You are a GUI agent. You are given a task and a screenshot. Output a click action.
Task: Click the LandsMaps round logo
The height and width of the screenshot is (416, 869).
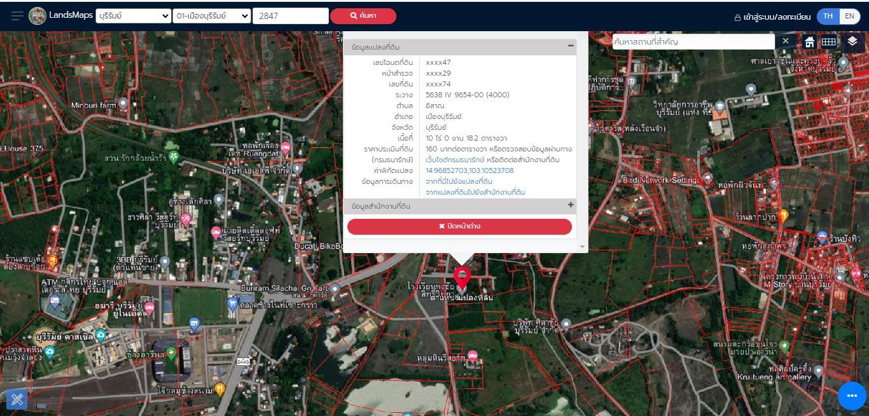tap(38, 16)
